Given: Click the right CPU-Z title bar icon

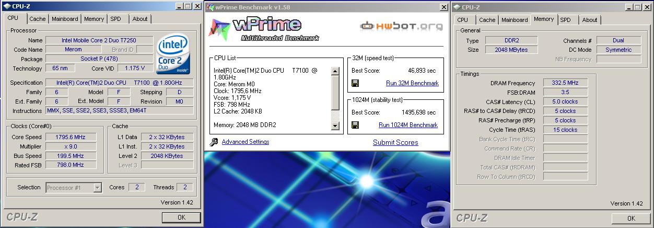Looking at the screenshot, I should point(457,7).
